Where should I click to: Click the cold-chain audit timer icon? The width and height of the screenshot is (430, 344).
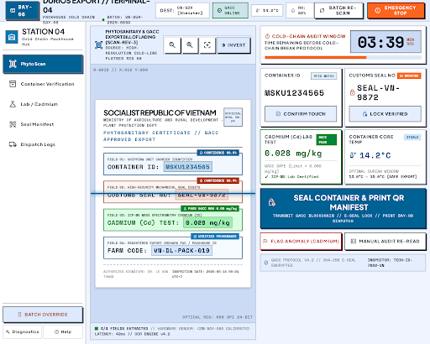point(267,36)
